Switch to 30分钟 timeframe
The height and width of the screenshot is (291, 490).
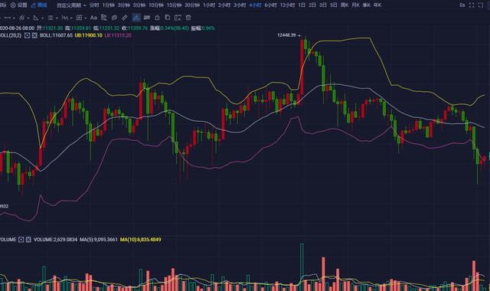point(192,5)
